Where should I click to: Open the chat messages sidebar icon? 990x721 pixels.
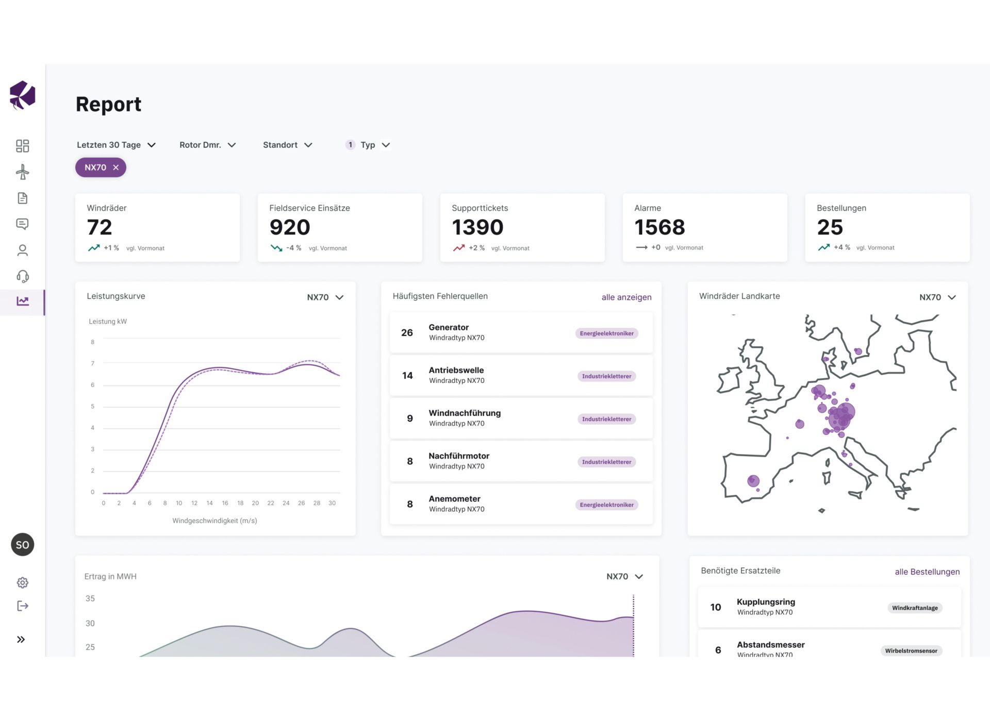click(x=22, y=224)
